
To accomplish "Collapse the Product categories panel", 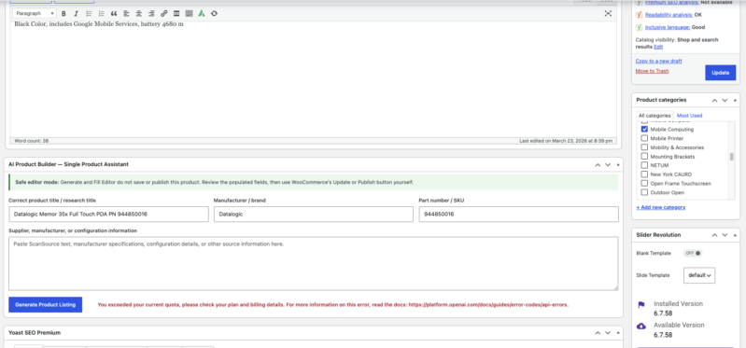I will tap(735, 101).
